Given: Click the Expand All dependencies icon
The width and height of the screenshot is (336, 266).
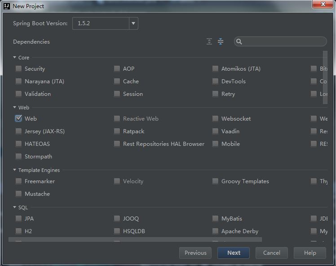Looking at the screenshot, I should (x=209, y=41).
